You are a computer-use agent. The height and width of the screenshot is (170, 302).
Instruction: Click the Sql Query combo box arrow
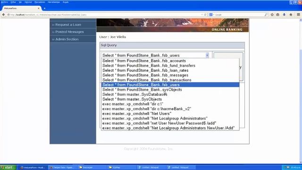(x=207, y=55)
